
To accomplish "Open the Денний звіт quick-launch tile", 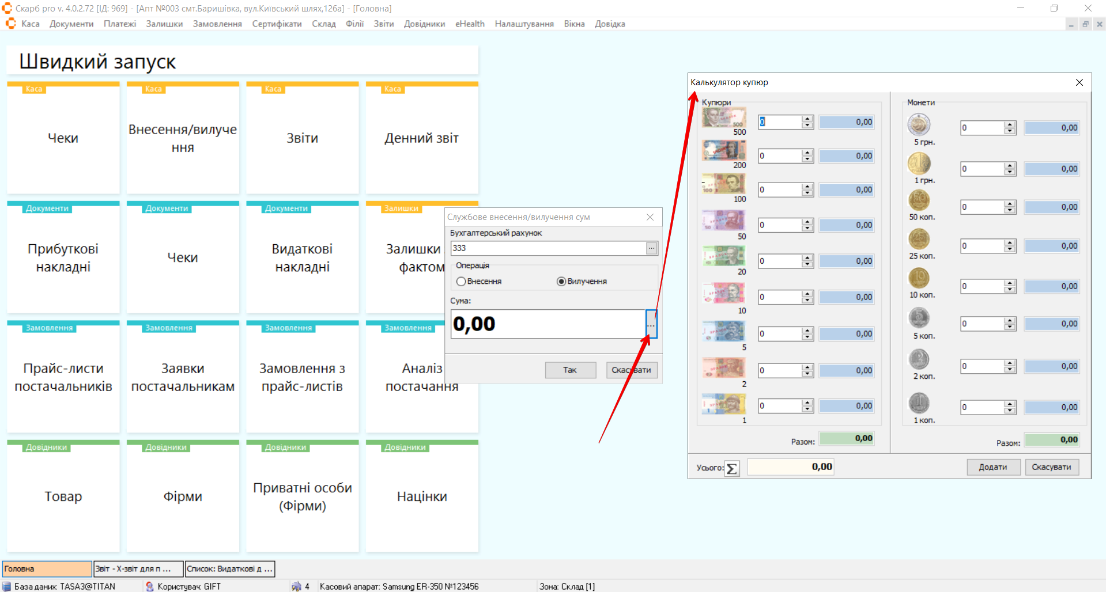I will coord(422,138).
